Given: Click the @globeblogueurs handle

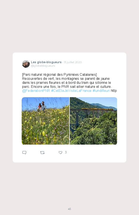Looking at the screenshot, I should (43, 66).
